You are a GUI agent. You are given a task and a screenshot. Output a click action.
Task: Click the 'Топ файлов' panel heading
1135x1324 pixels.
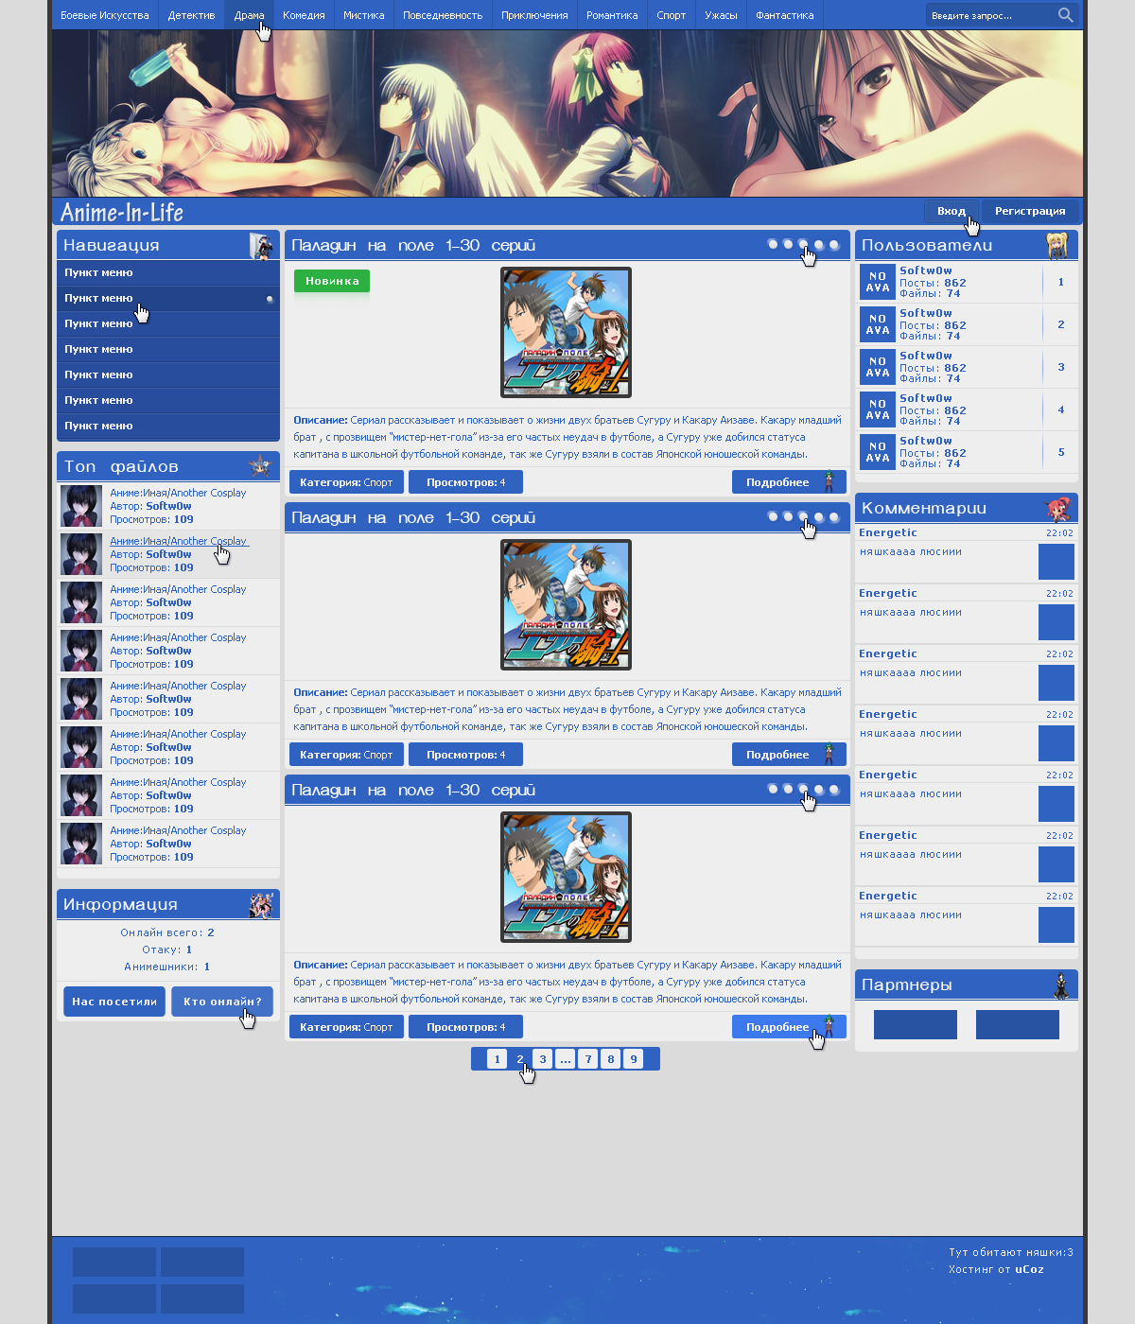[x=121, y=466]
